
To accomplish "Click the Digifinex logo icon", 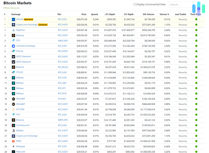I will pyautogui.click(x=13, y=30).
